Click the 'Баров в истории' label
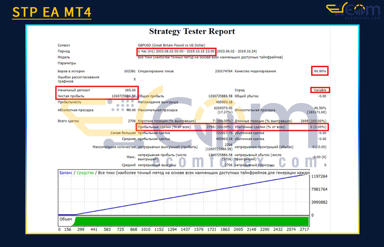The height and width of the screenshot is (247, 384). (71, 71)
